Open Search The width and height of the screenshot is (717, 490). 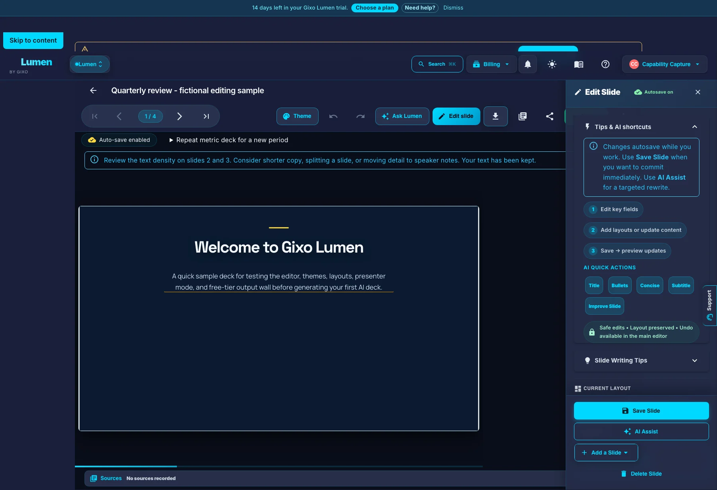[x=437, y=64]
